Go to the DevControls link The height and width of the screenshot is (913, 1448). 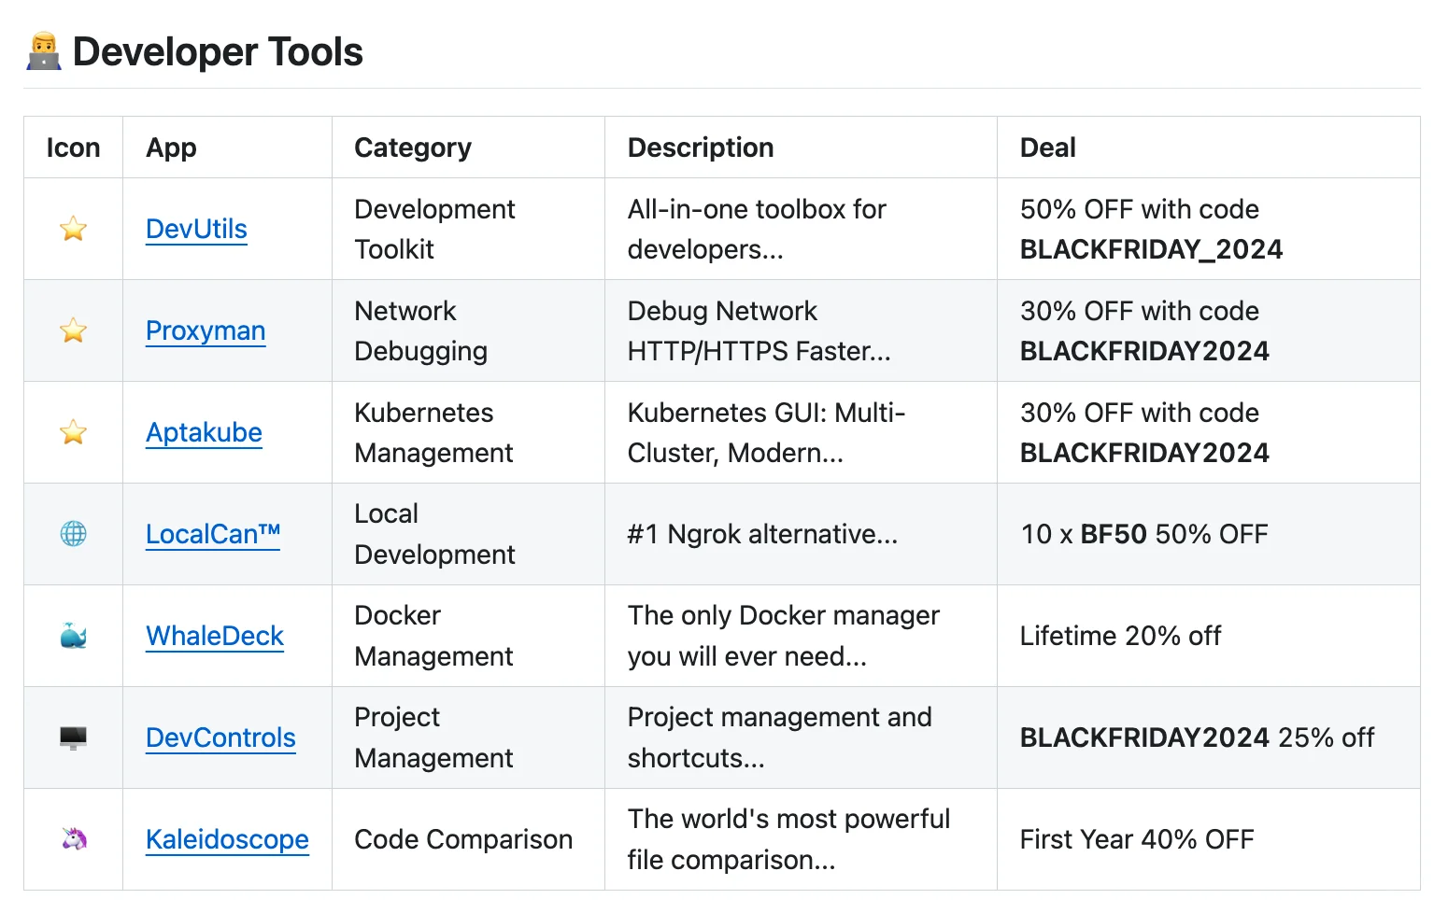pos(220,737)
